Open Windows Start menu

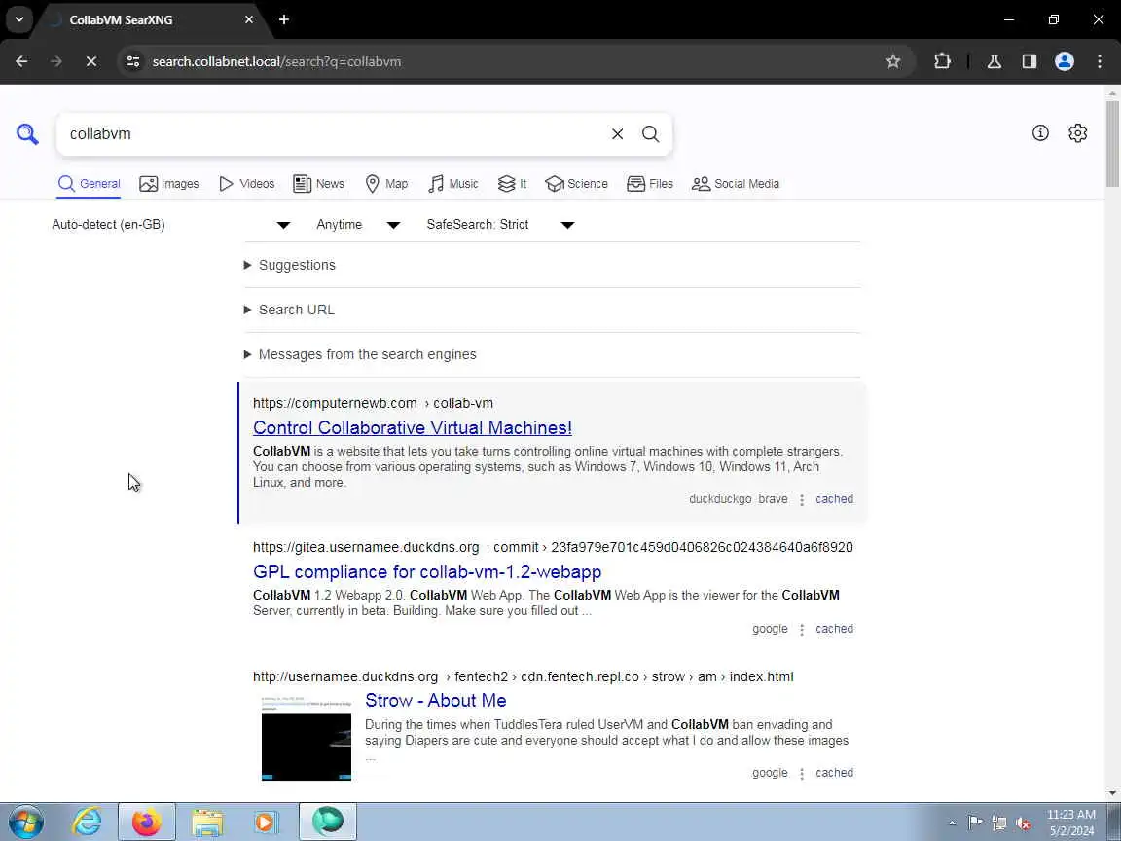pyautogui.click(x=26, y=822)
